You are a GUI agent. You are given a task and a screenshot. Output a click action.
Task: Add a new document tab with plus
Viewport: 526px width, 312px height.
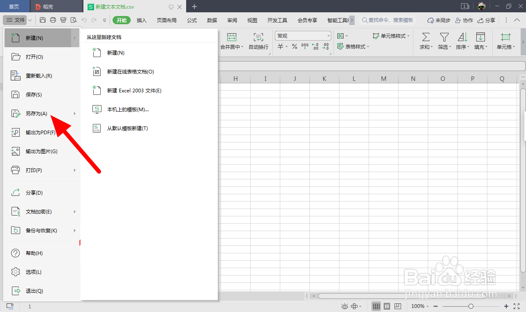(194, 7)
